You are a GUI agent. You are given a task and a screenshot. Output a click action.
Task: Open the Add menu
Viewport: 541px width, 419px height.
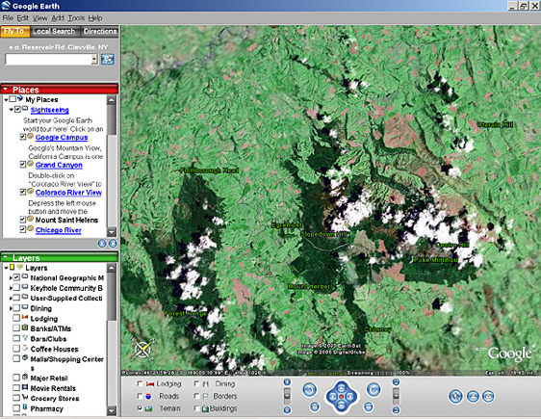(x=58, y=18)
